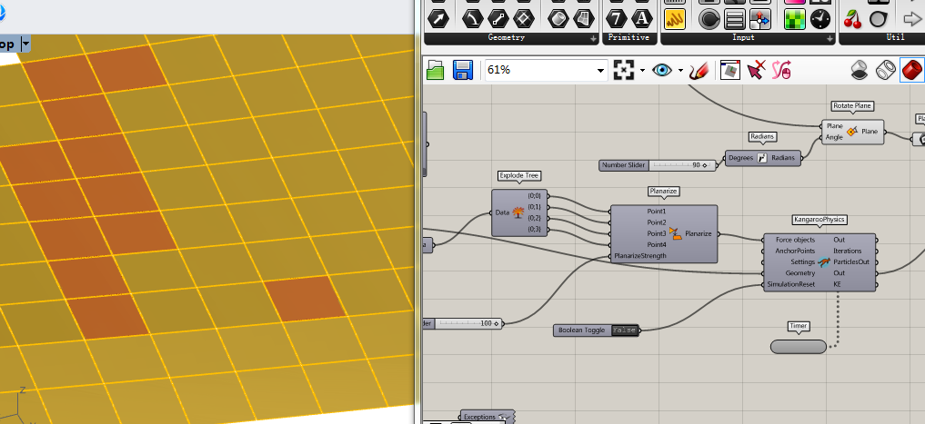Click the Number Slider set to 90
The image size is (925, 424).
pyautogui.click(x=655, y=165)
